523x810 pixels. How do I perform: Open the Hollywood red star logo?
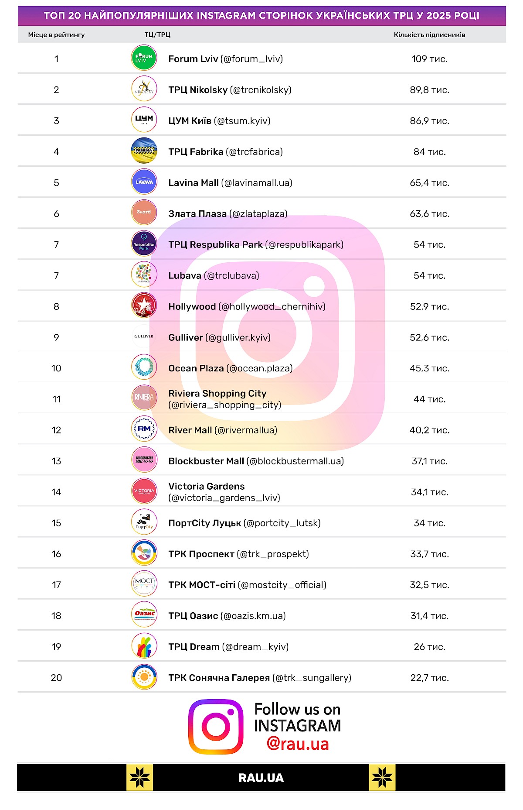(x=144, y=306)
